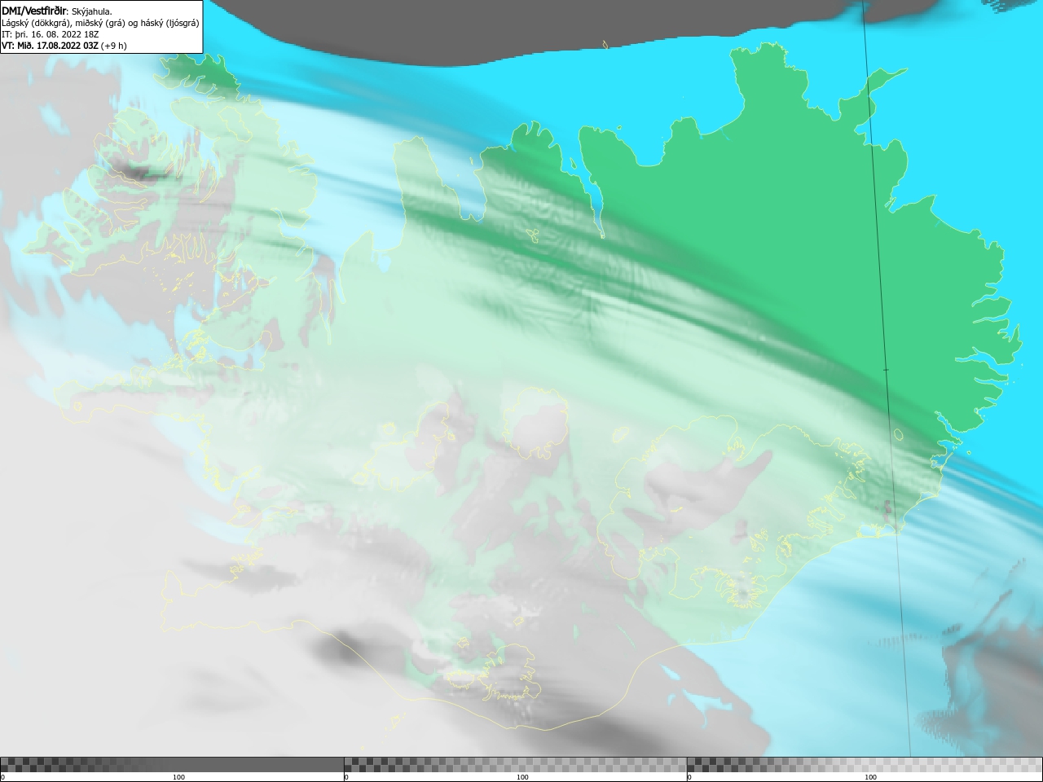Image resolution: width=1043 pixels, height=782 pixels.
Task: Click the '100' label under the light grey scale
Action: coord(870,777)
